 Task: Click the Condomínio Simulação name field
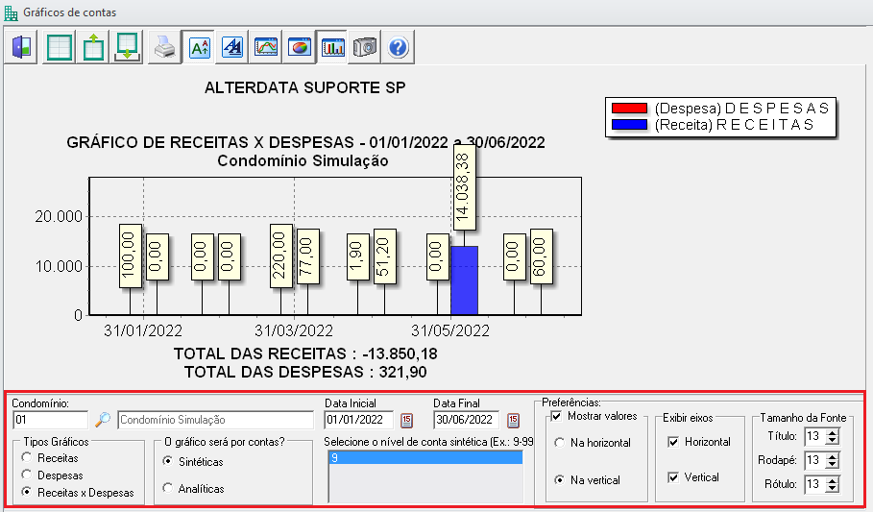[215, 420]
